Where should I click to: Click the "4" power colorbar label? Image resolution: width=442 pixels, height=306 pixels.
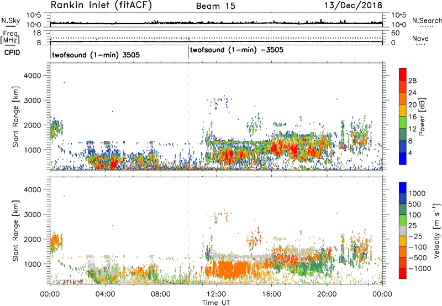pos(411,154)
